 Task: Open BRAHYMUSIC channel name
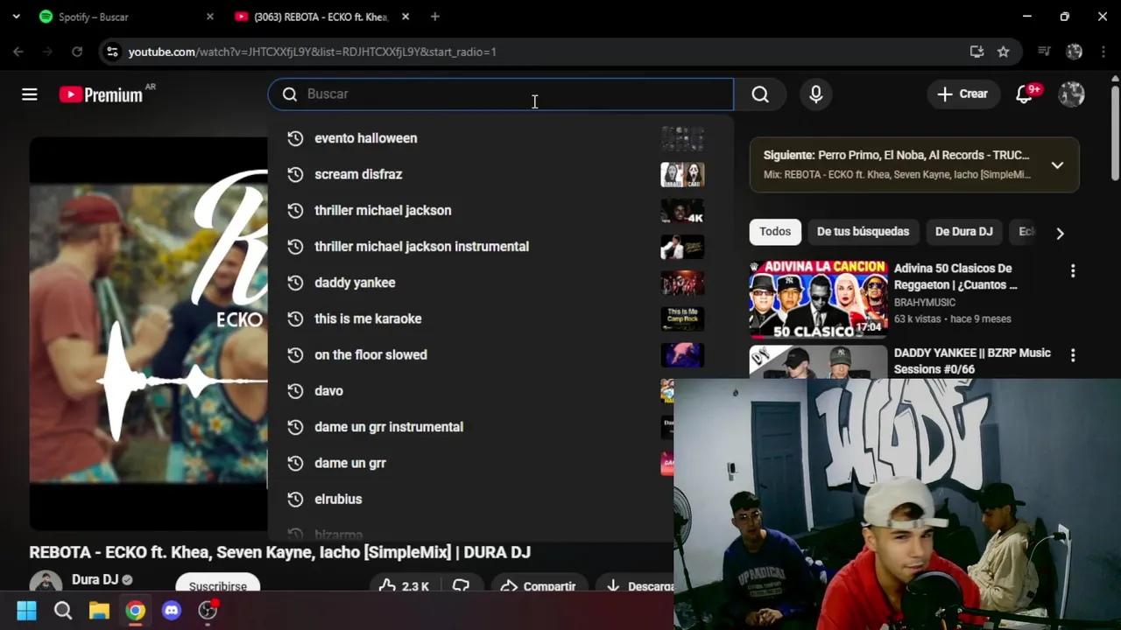coord(924,303)
